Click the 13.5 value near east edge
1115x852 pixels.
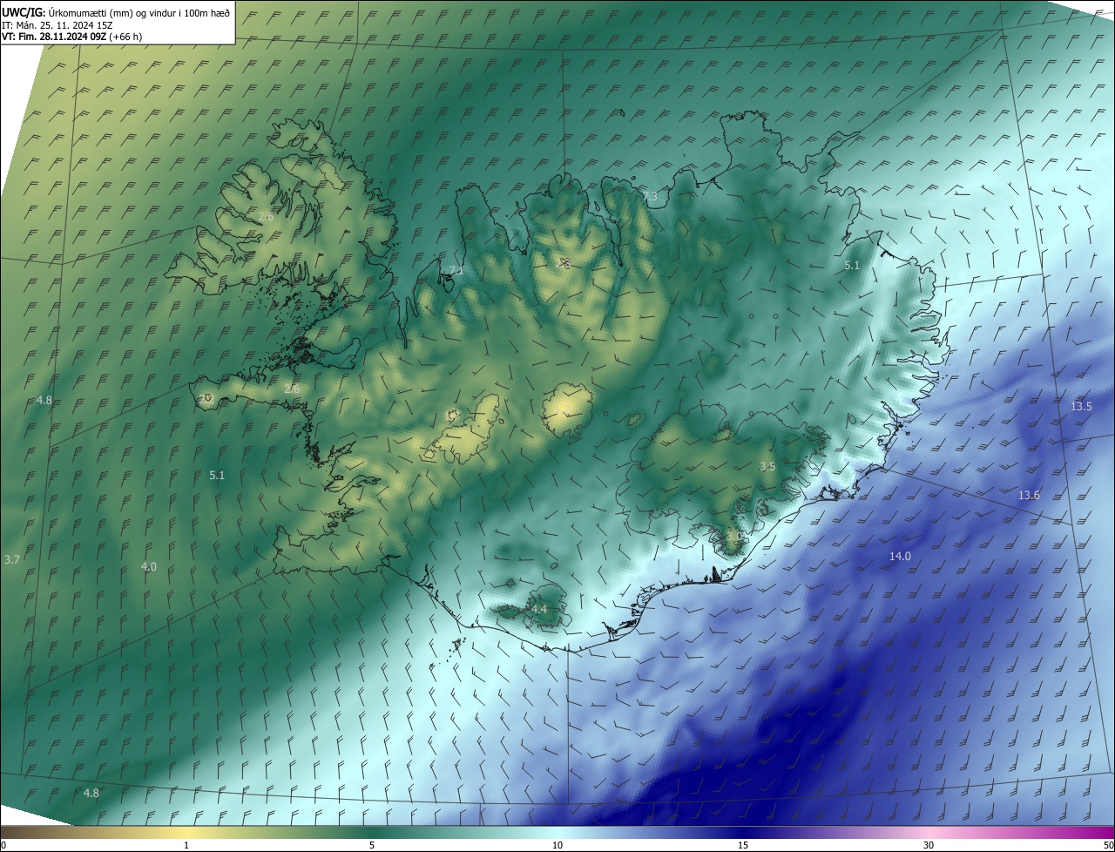[1081, 406]
